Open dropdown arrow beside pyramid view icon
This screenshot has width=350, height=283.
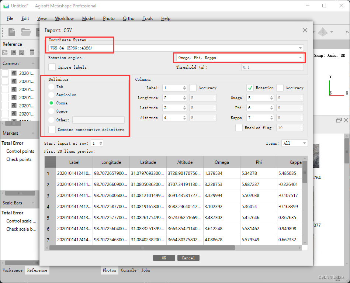click(332, 32)
